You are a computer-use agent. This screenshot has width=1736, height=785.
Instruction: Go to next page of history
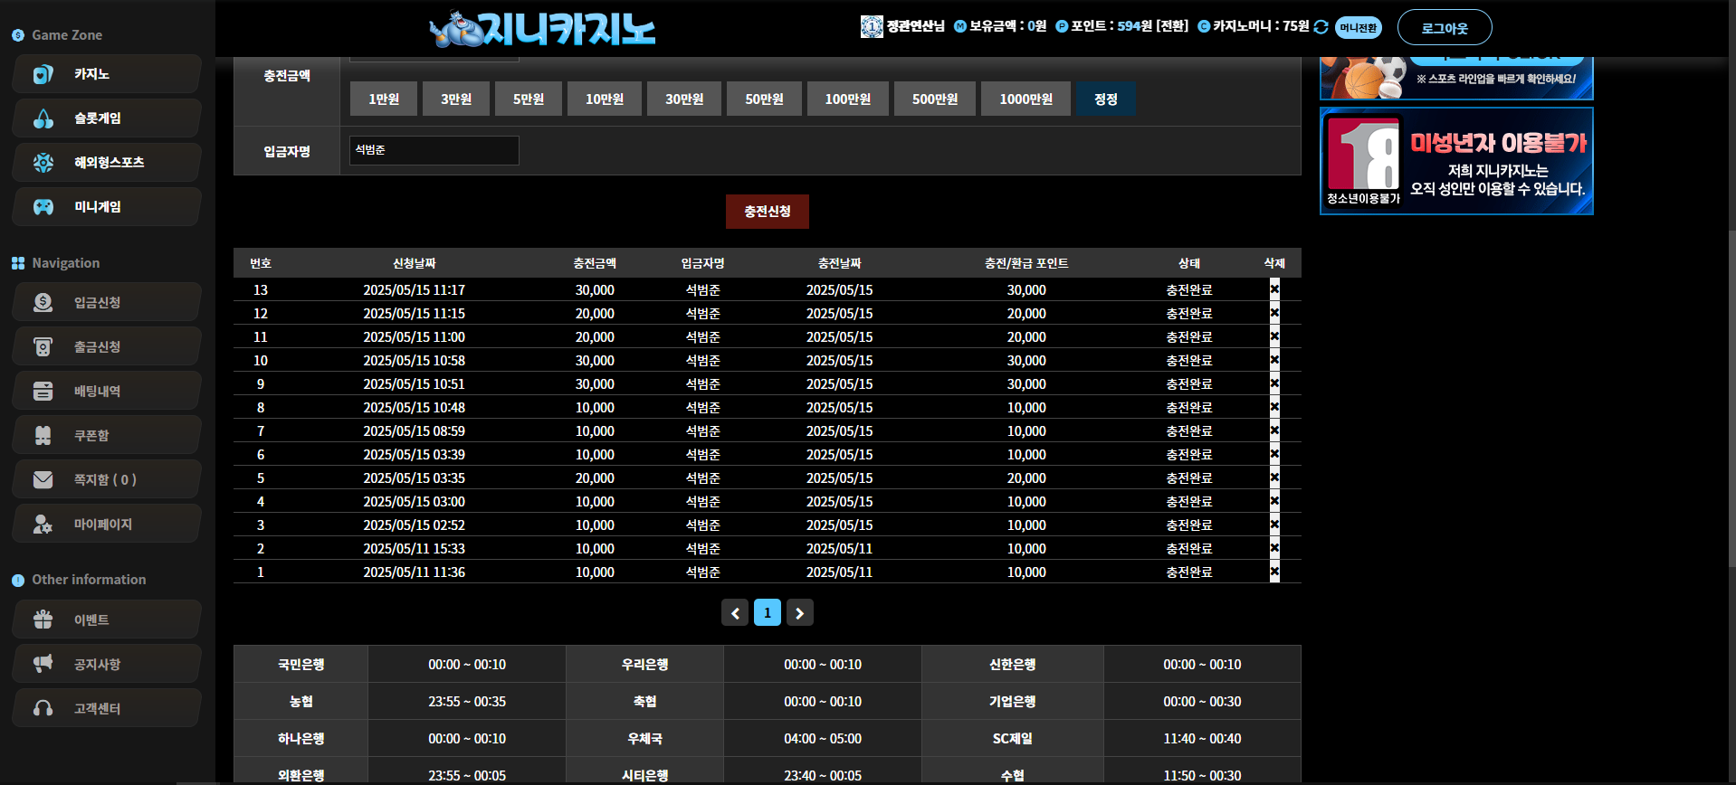(x=799, y=613)
